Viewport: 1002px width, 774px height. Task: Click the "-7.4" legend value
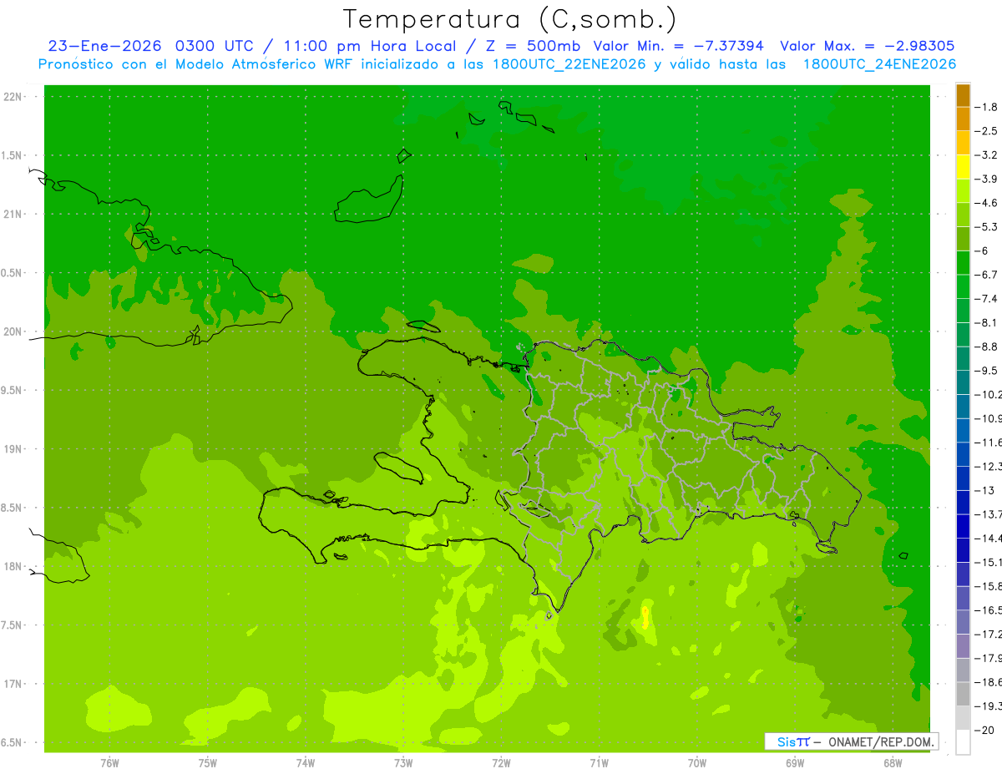(x=986, y=299)
